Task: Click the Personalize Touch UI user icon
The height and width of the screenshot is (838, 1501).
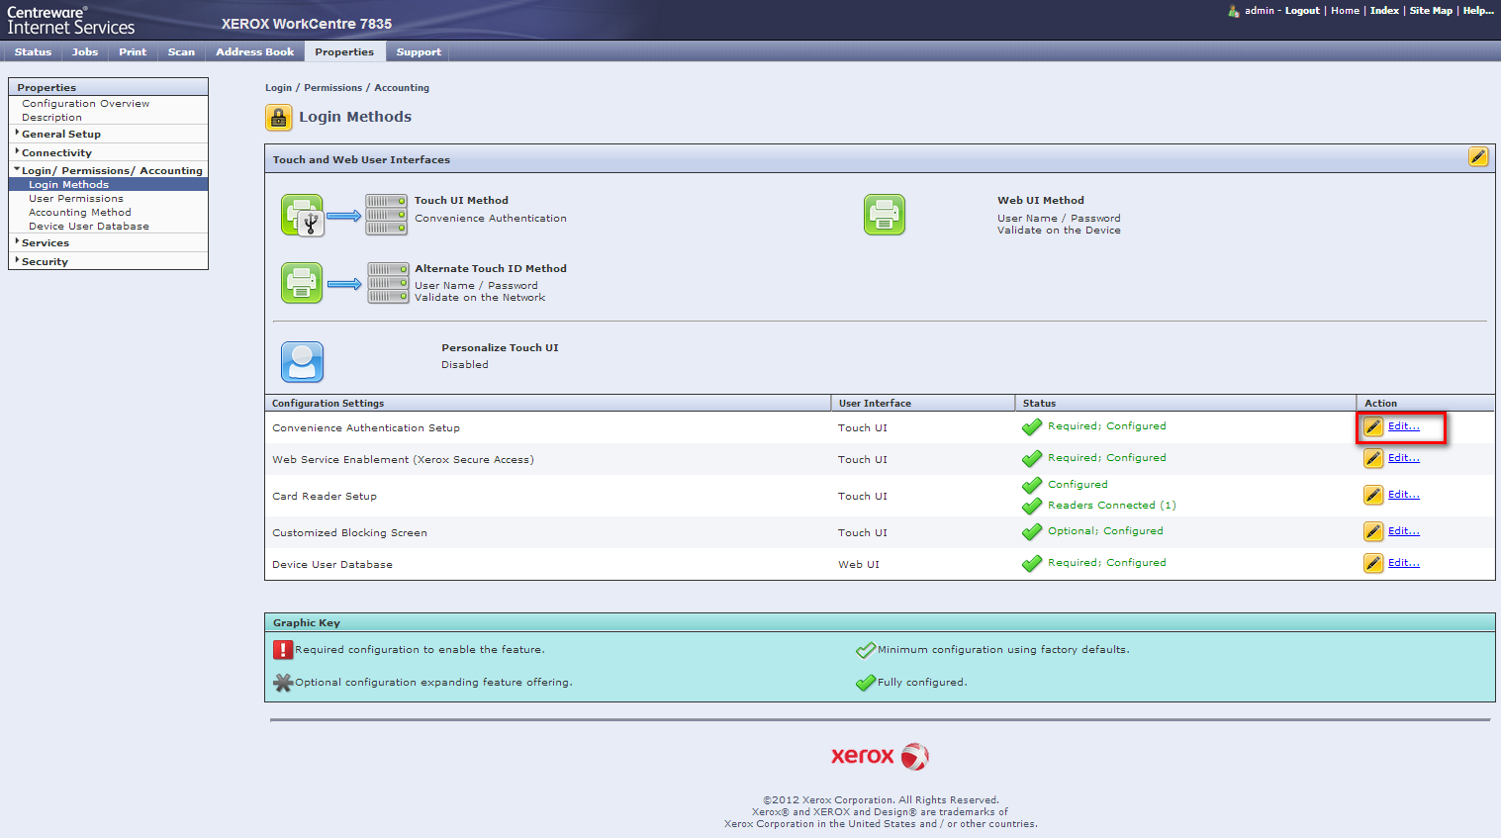Action: click(x=302, y=362)
